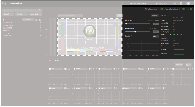
Task: Click the Bitrate(kbps) slider handle
Action: tap(135, 32)
